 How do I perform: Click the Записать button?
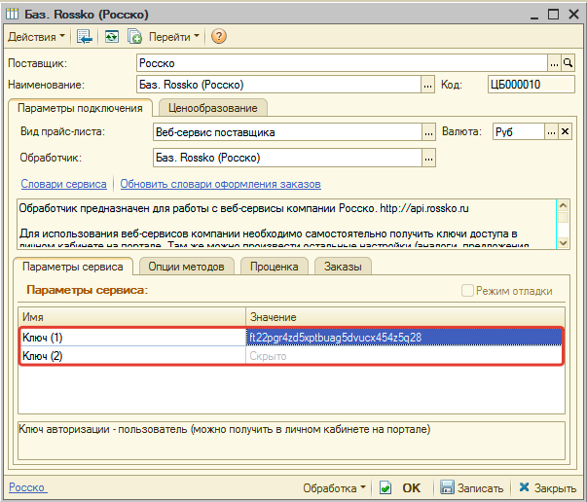pos(472,488)
